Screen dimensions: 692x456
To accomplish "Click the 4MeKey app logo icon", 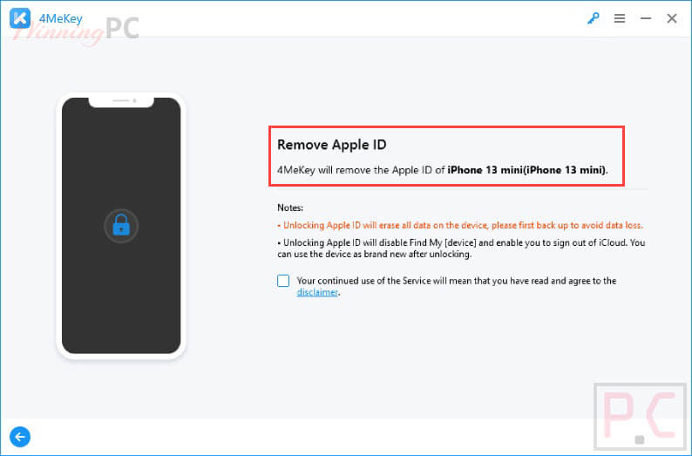I will 20,18.
